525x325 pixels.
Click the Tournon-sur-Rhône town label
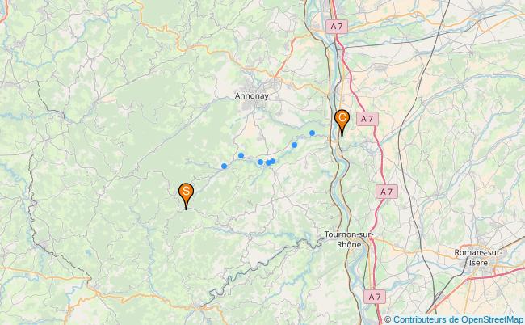(349, 239)
